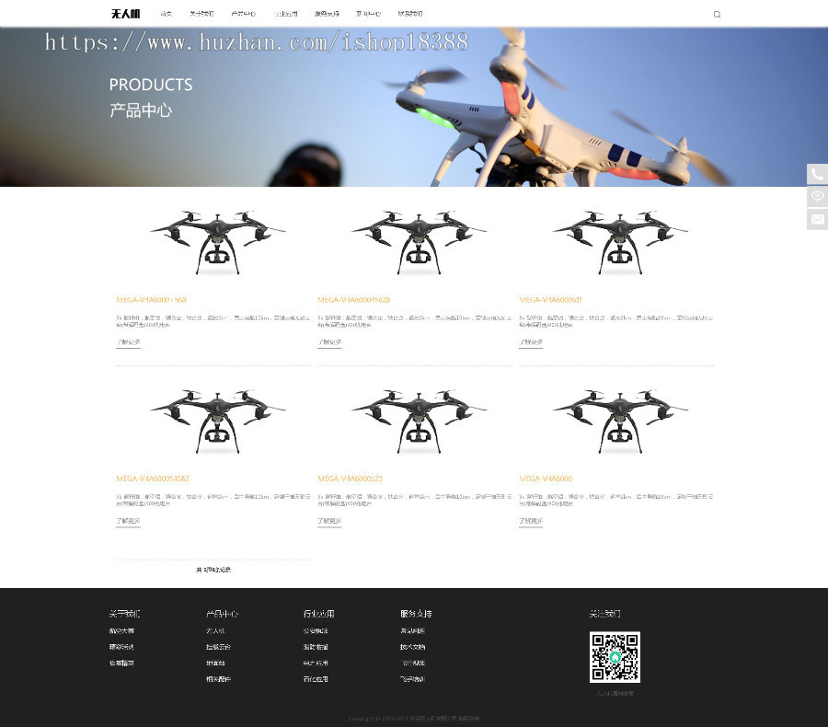The width and height of the screenshot is (828, 727).
Task: Open product title MEGA-V4A600045628
Action: (354, 300)
